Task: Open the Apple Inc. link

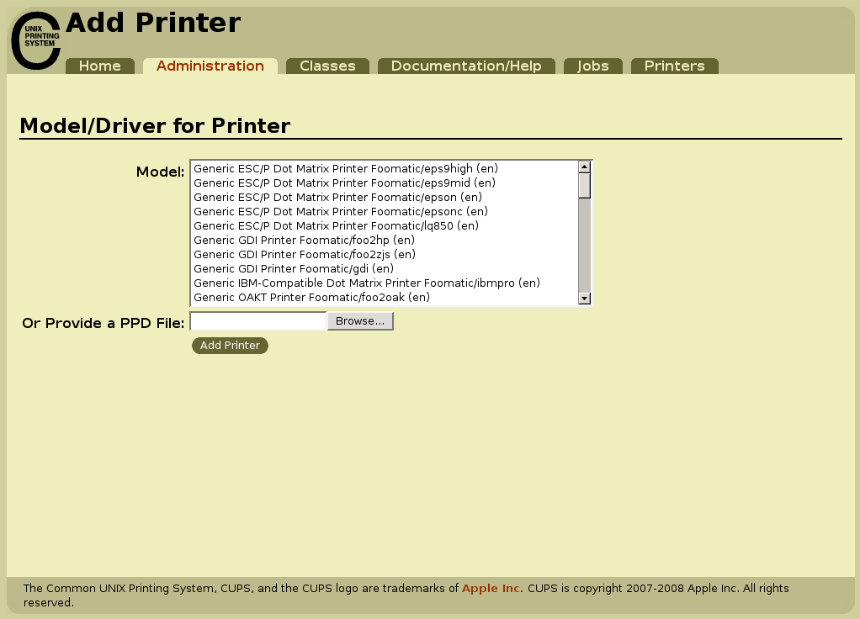Action: point(491,588)
